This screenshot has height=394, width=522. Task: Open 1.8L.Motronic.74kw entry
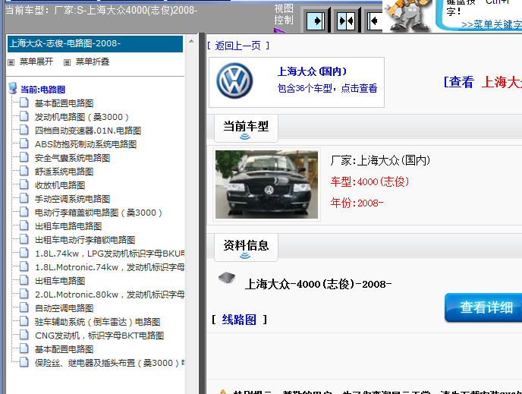point(110,267)
